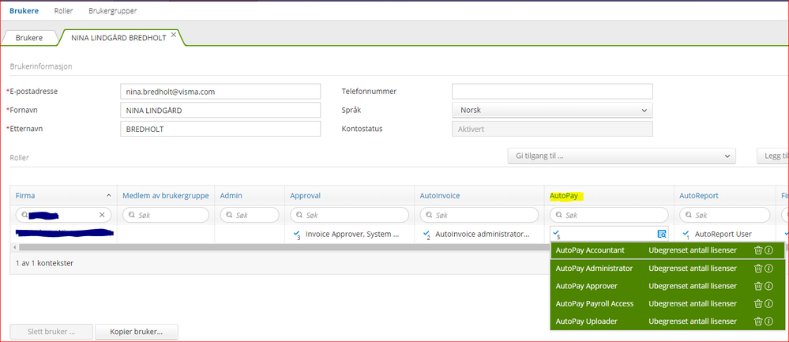Viewport: 789px width, 342px height.
Task: Go to the Brukere tab
Action: [28, 38]
